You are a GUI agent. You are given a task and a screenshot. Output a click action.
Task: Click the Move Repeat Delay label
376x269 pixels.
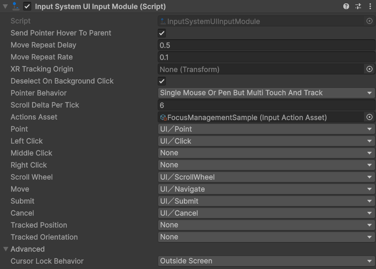click(x=43, y=45)
